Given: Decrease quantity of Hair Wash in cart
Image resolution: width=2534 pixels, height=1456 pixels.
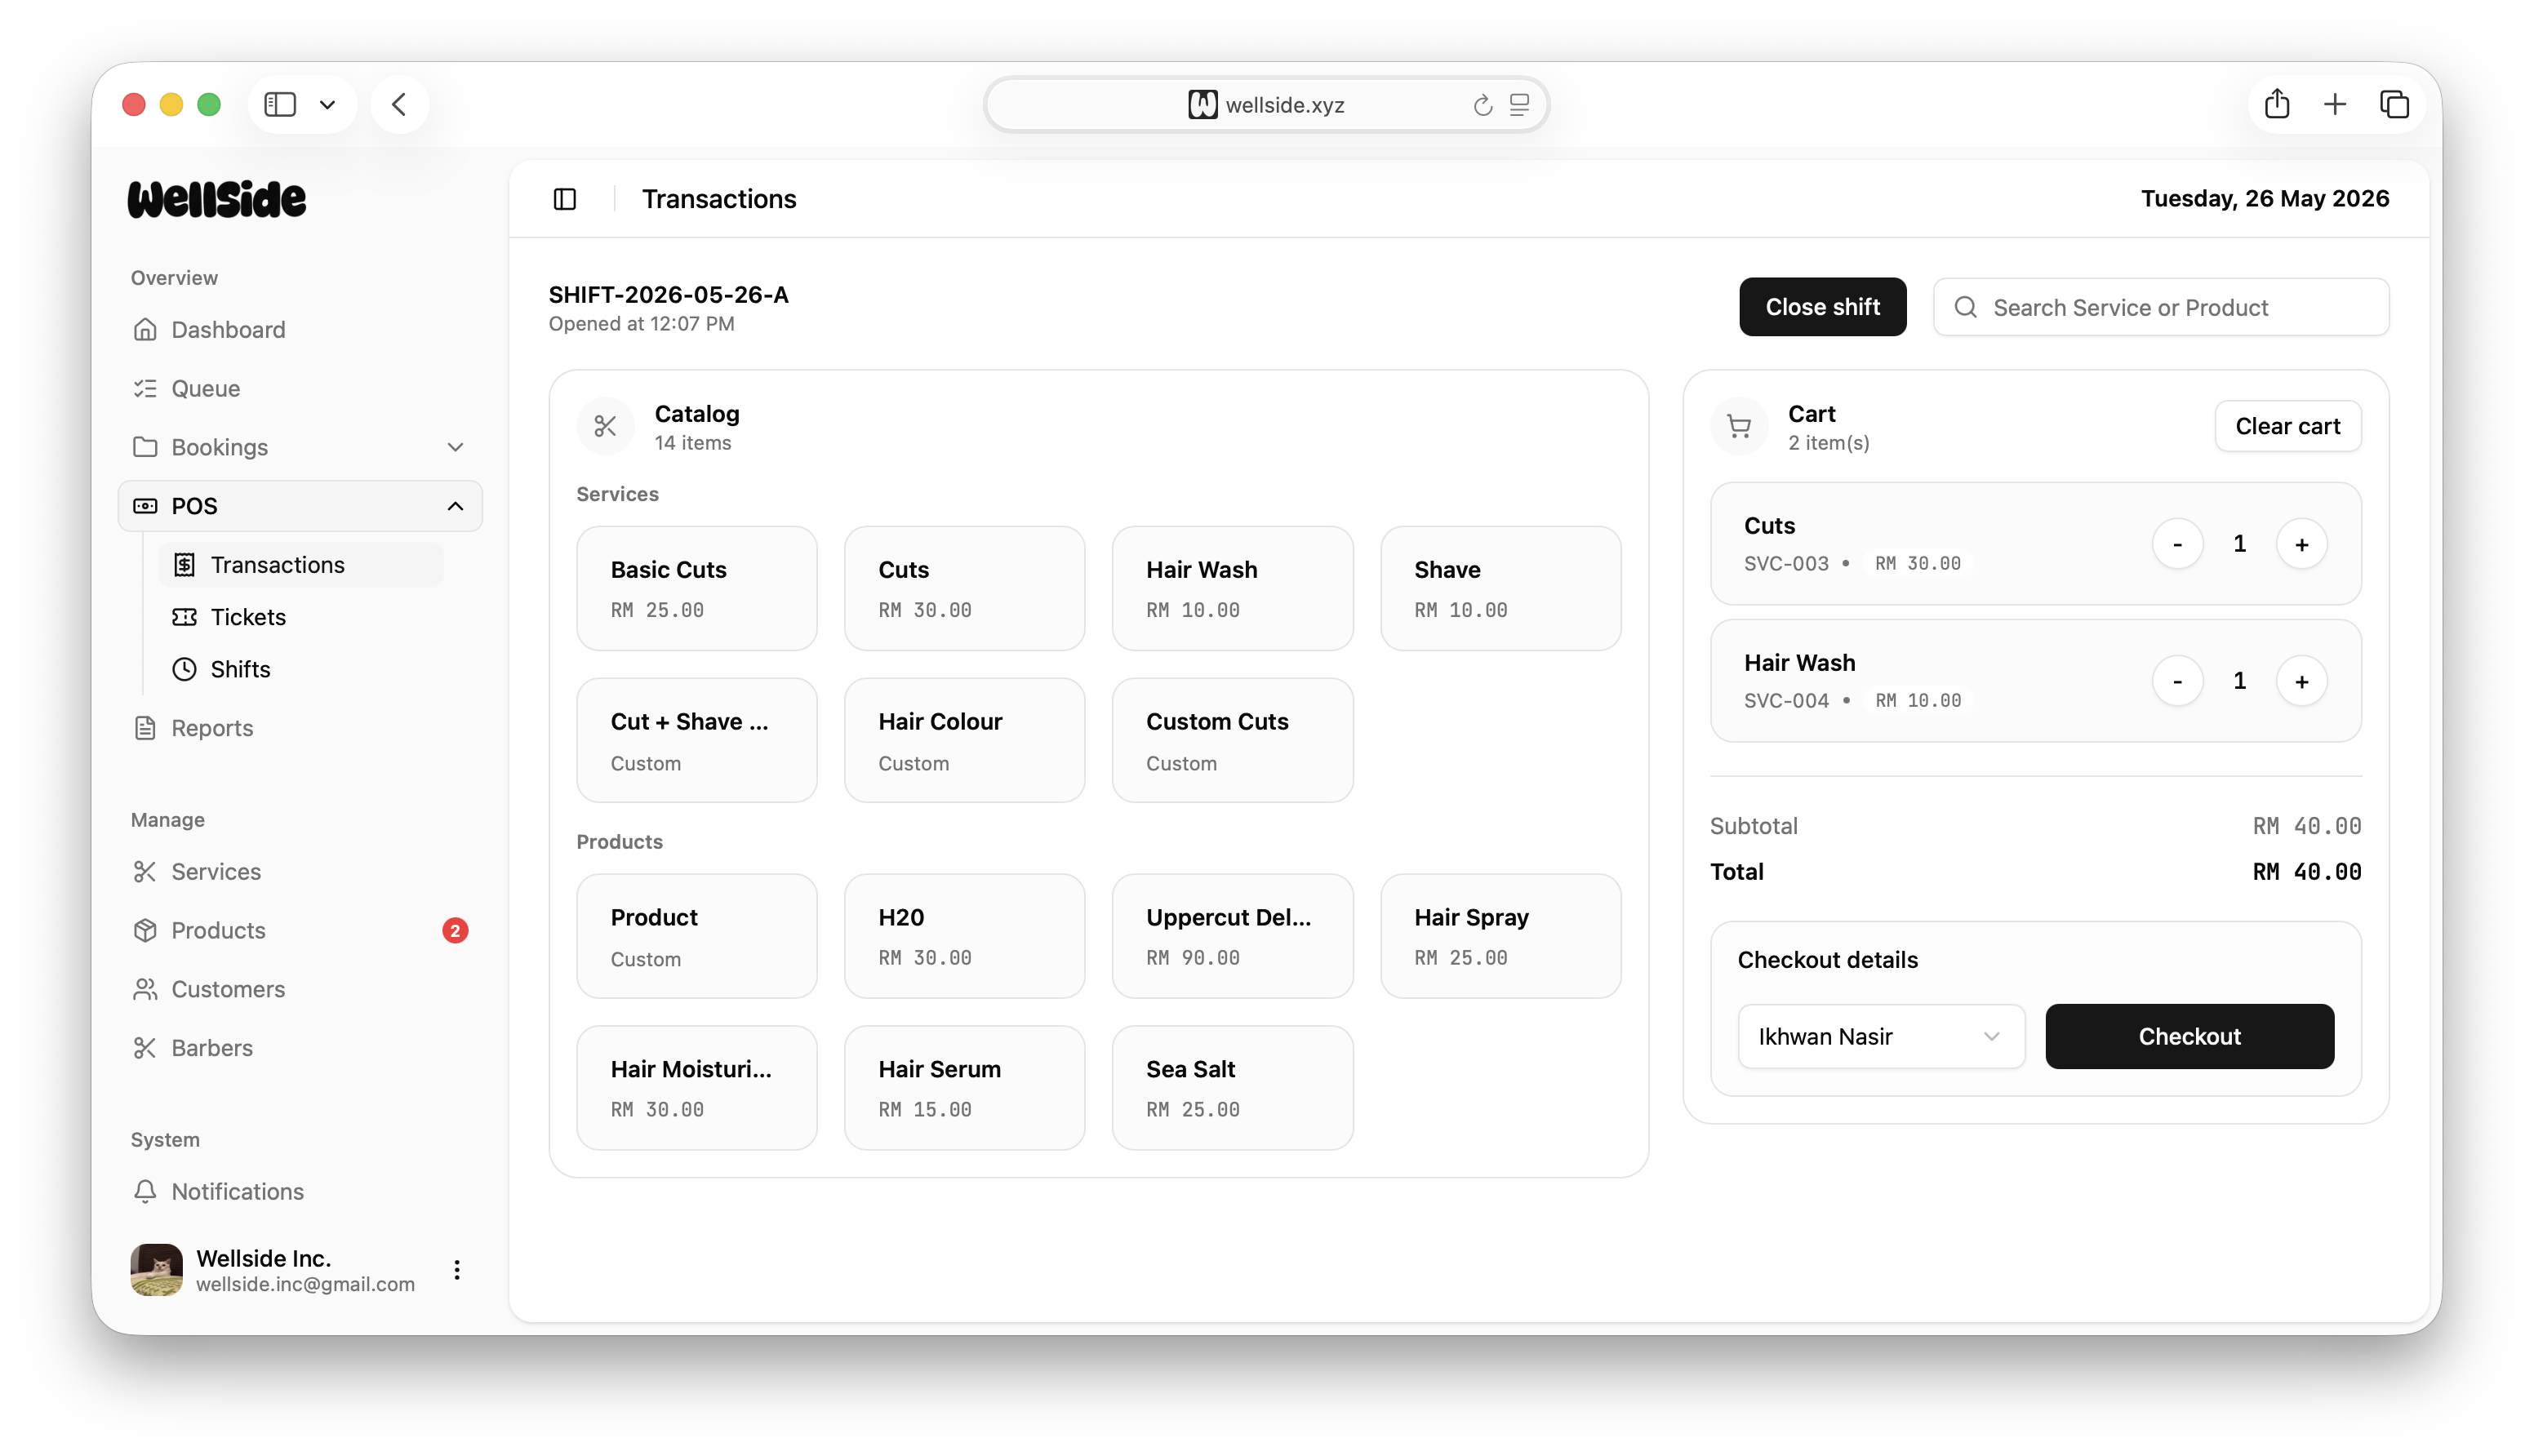Looking at the screenshot, I should click(2177, 681).
